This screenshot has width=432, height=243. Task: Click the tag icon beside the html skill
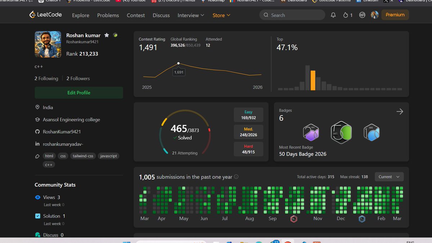coord(37,156)
